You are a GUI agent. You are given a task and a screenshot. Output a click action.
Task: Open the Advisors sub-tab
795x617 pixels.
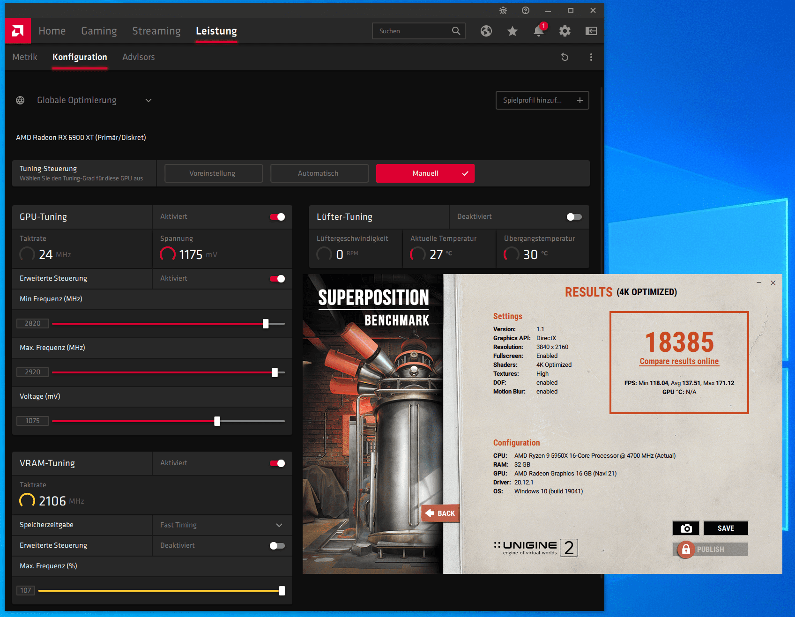139,57
